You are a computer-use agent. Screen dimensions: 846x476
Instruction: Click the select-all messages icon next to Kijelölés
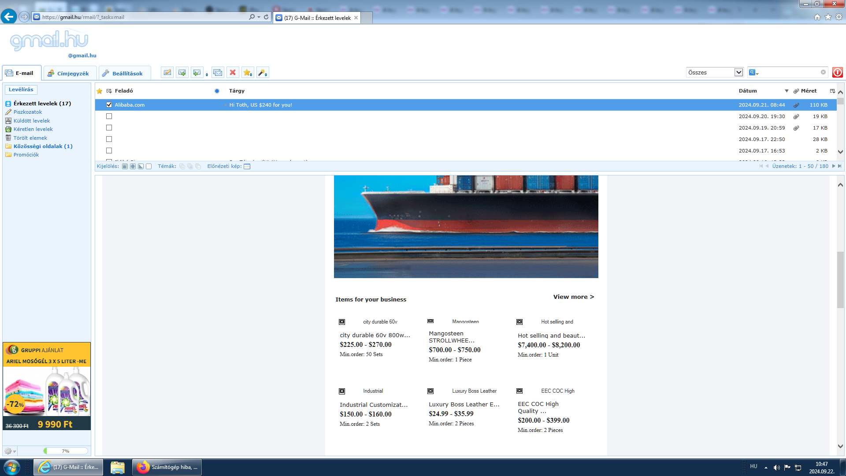125,167
